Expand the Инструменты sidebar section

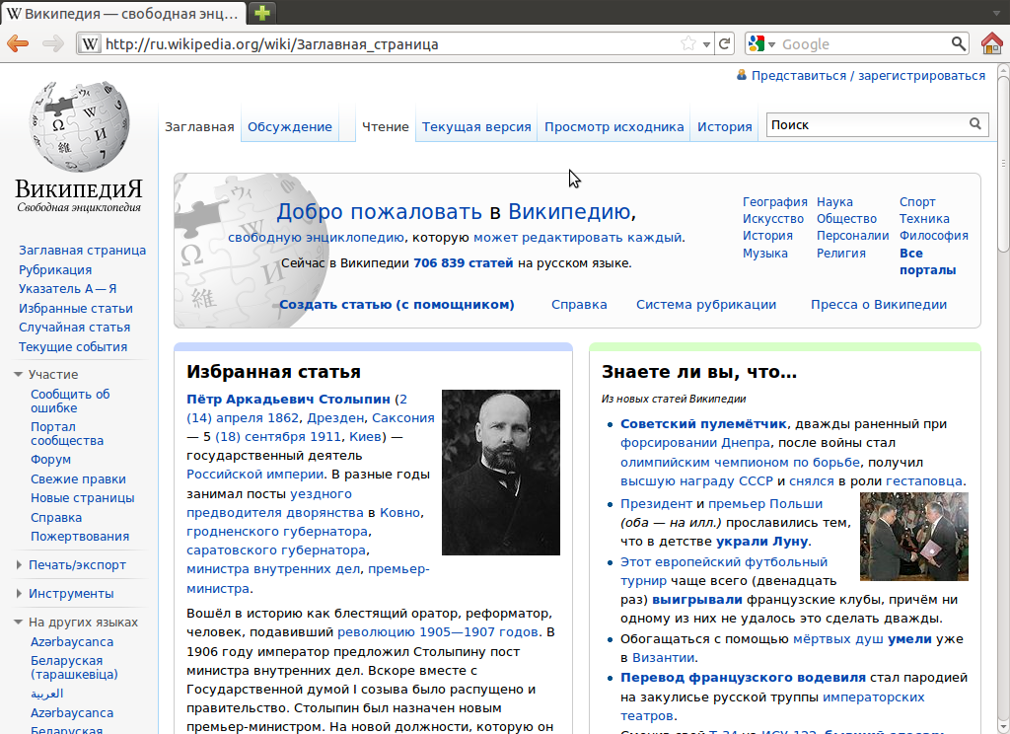pos(19,594)
